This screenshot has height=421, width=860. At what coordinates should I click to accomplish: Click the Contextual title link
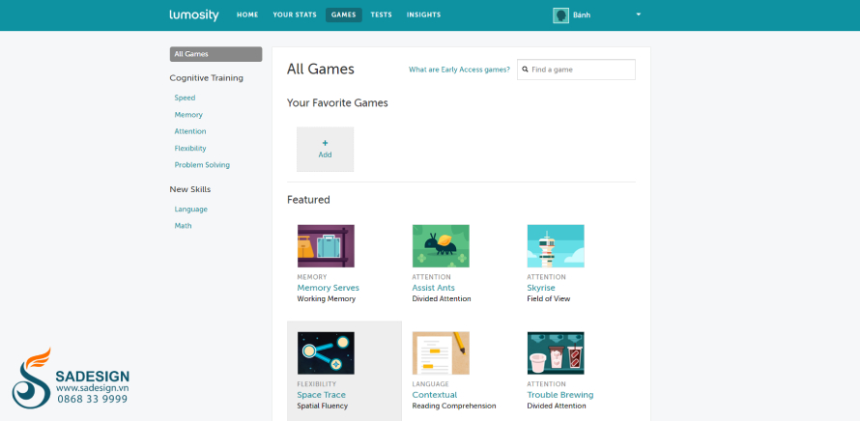pos(435,395)
